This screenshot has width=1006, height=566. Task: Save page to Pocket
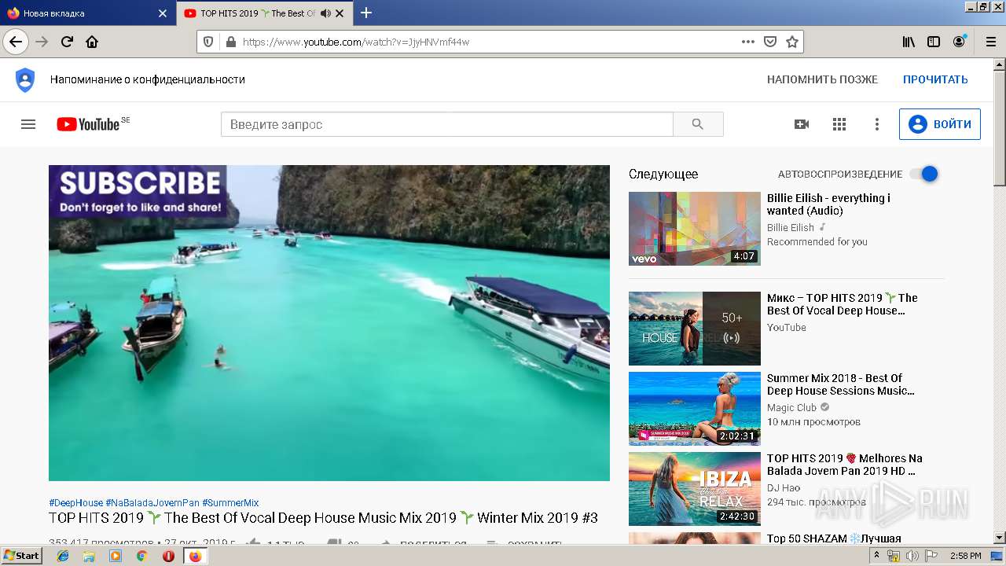pos(770,42)
